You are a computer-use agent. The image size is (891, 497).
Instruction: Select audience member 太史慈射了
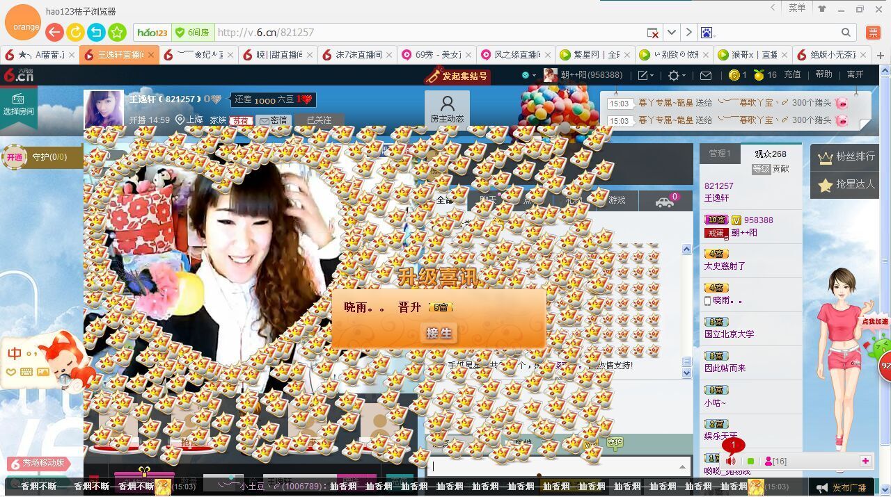coord(725,266)
